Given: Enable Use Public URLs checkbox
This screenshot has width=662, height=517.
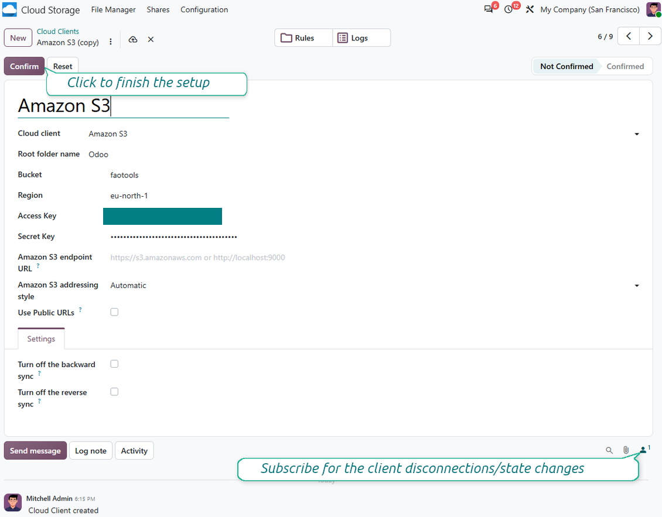Looking at the screenshot, I should [x=114, y=312].
